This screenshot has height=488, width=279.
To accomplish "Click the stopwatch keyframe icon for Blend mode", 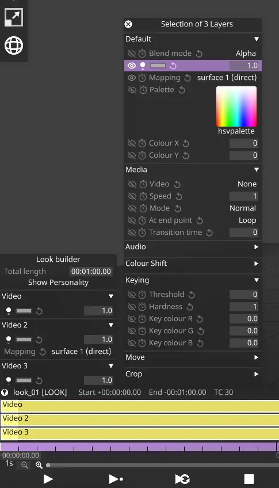I will pyautogui.click(x=142, y=54).
